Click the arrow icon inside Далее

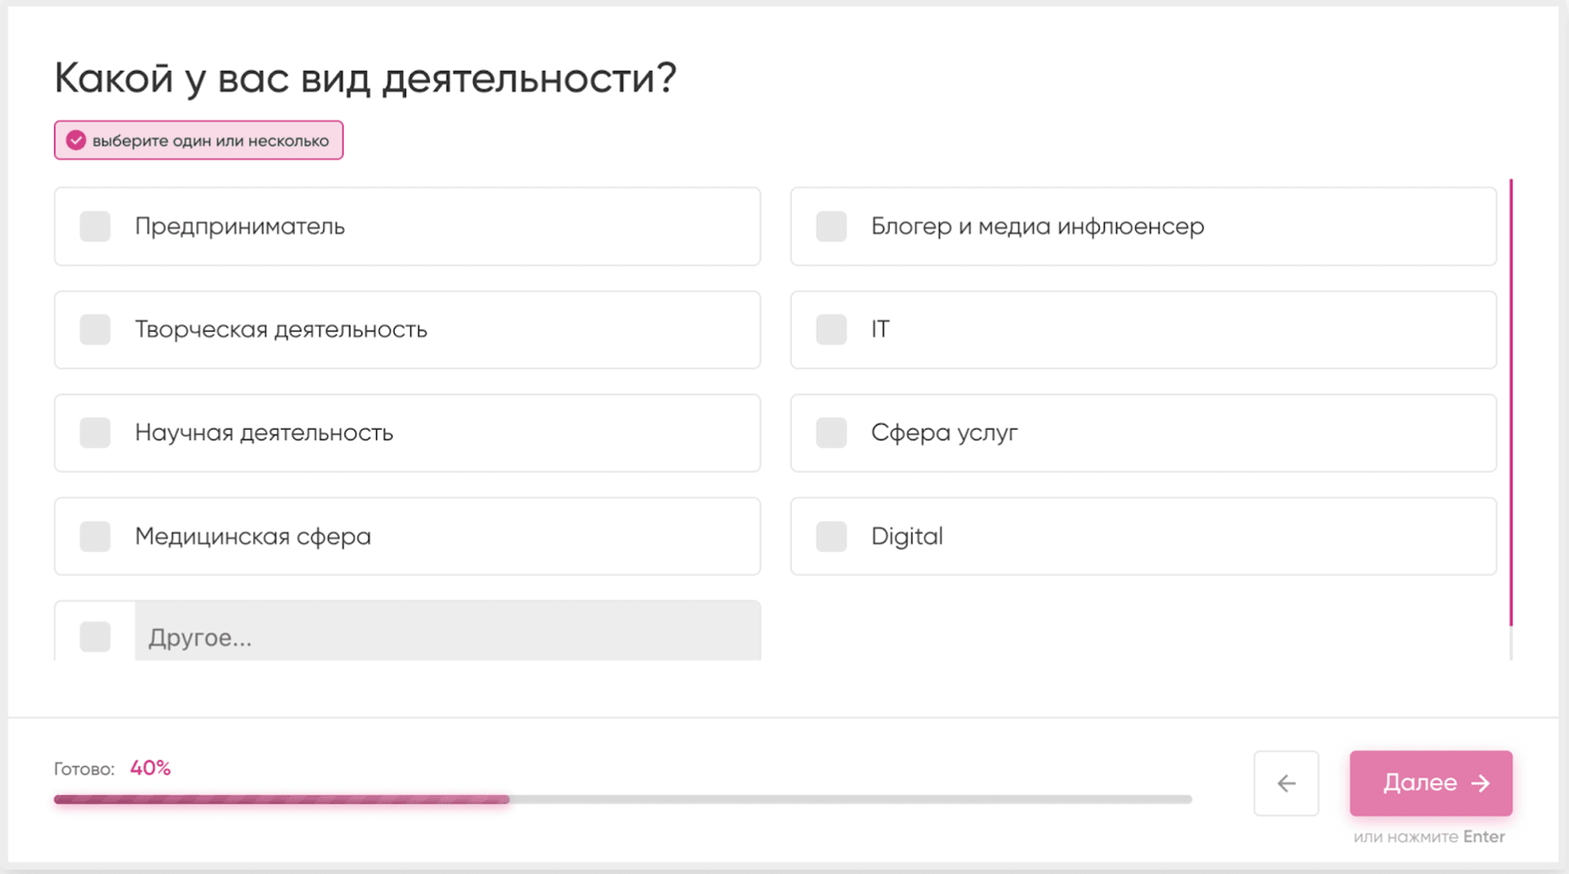(x=1480, y=783)
